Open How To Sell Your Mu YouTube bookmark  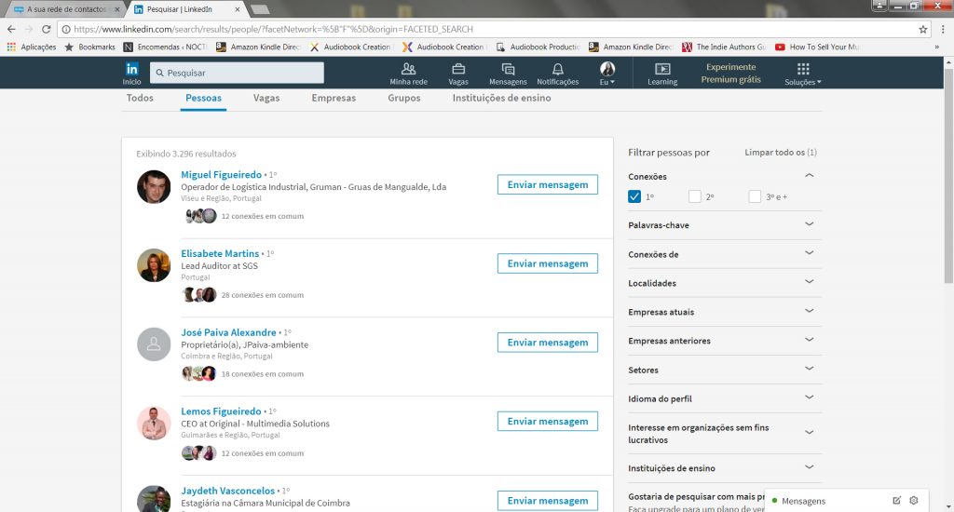pos(817,47)
